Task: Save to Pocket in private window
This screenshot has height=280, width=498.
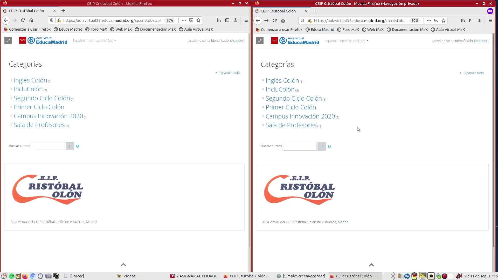Action: click(x=436, y=20)
